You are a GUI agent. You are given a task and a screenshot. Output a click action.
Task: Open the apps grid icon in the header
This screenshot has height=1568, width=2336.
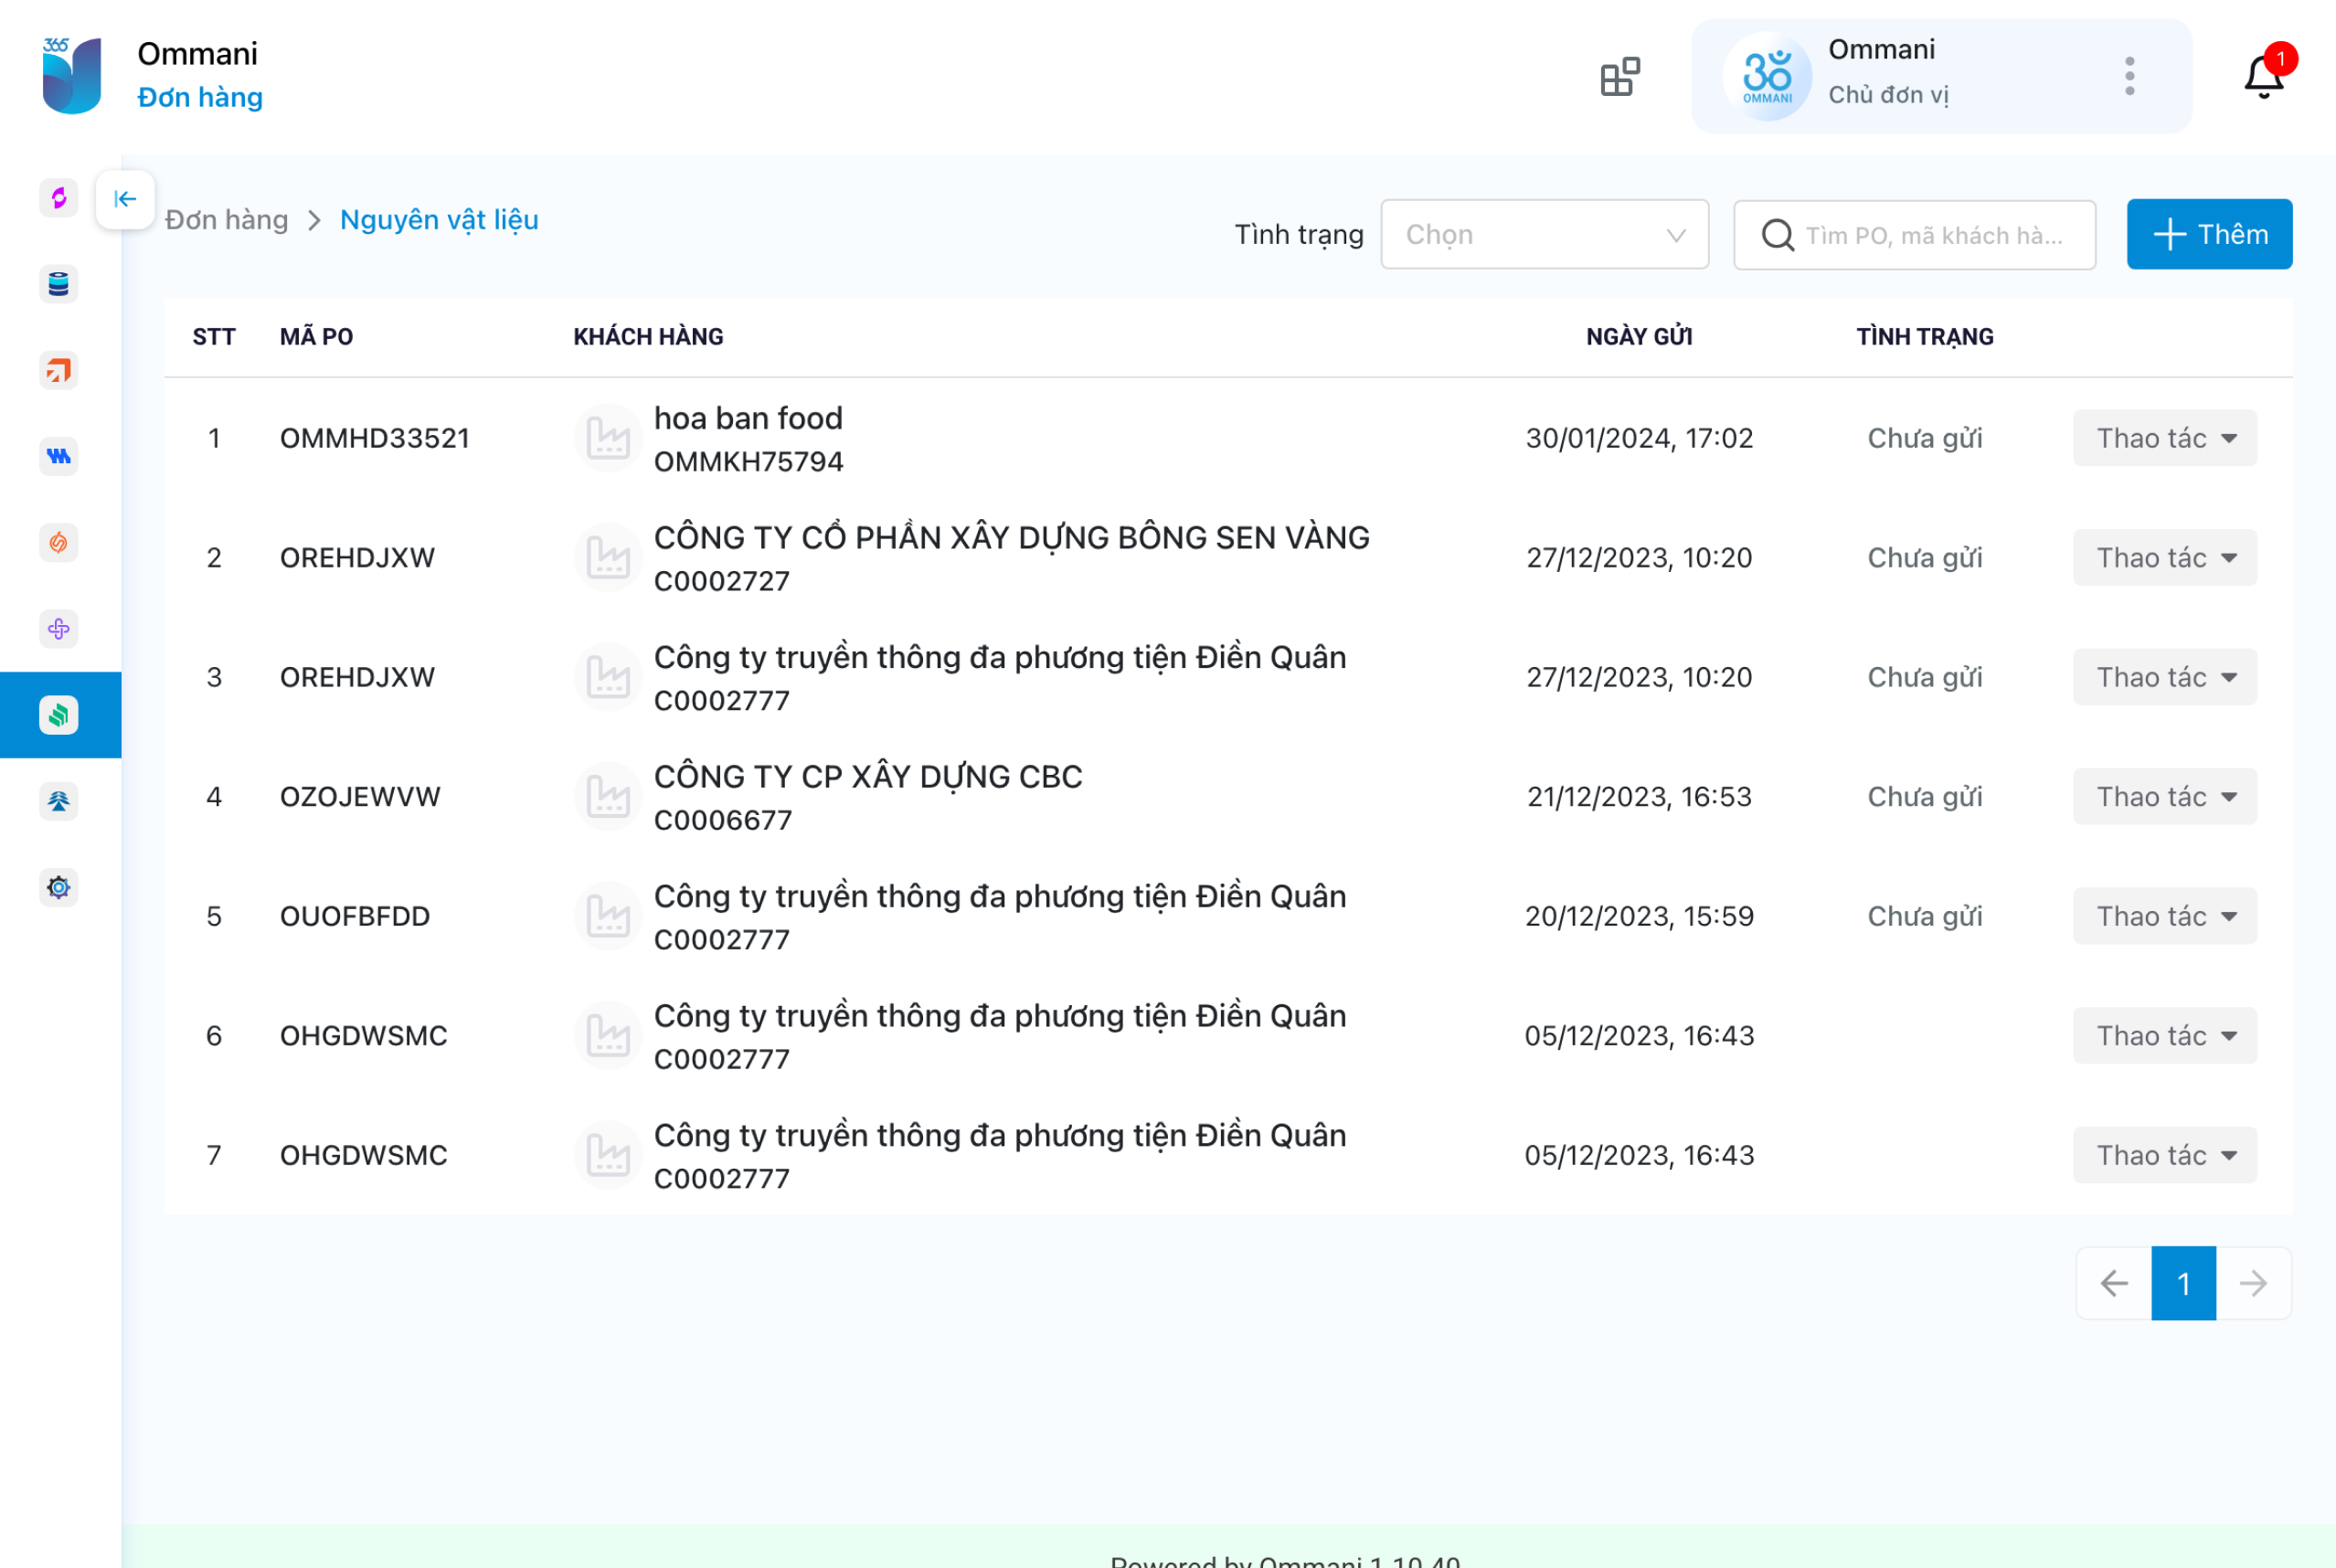1620,76
